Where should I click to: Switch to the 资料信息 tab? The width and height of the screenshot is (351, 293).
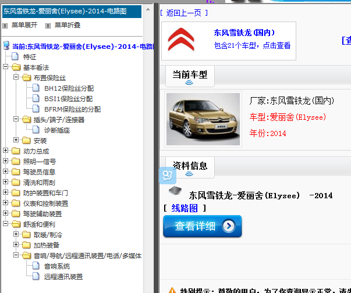click(190, 167)
